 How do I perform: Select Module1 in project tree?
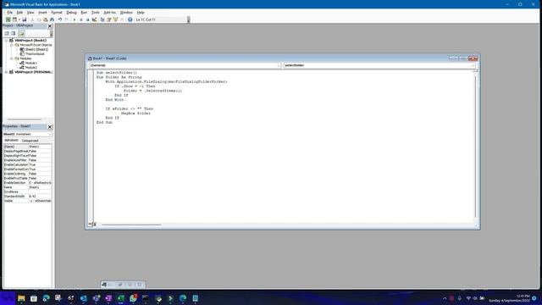30,63
